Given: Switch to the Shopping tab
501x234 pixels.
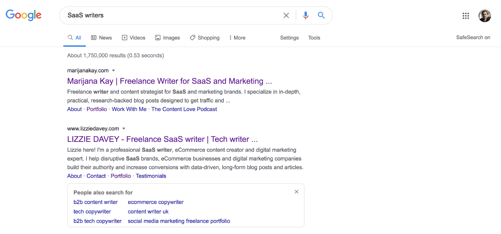Looking at the screenshot, I should [205, 38].
